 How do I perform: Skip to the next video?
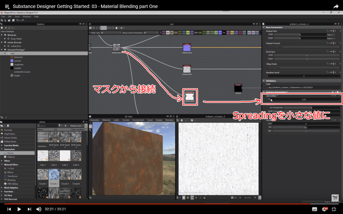pyautogui.click(x=29, y=209)
